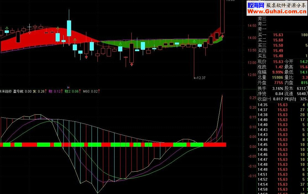308x194 pixels.
Task: Select the 14:54 trade tick row
Action: (x=283, y=184)
